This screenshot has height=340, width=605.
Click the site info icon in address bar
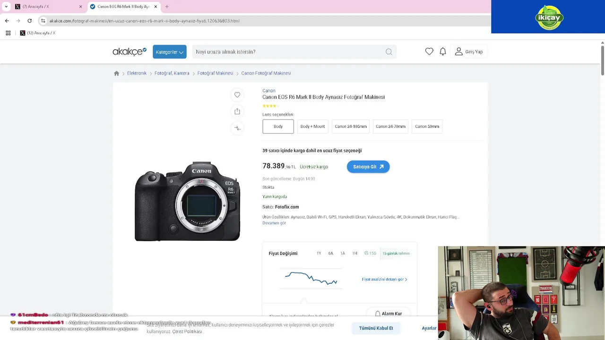pyautogui.click(x=43, y=21)
